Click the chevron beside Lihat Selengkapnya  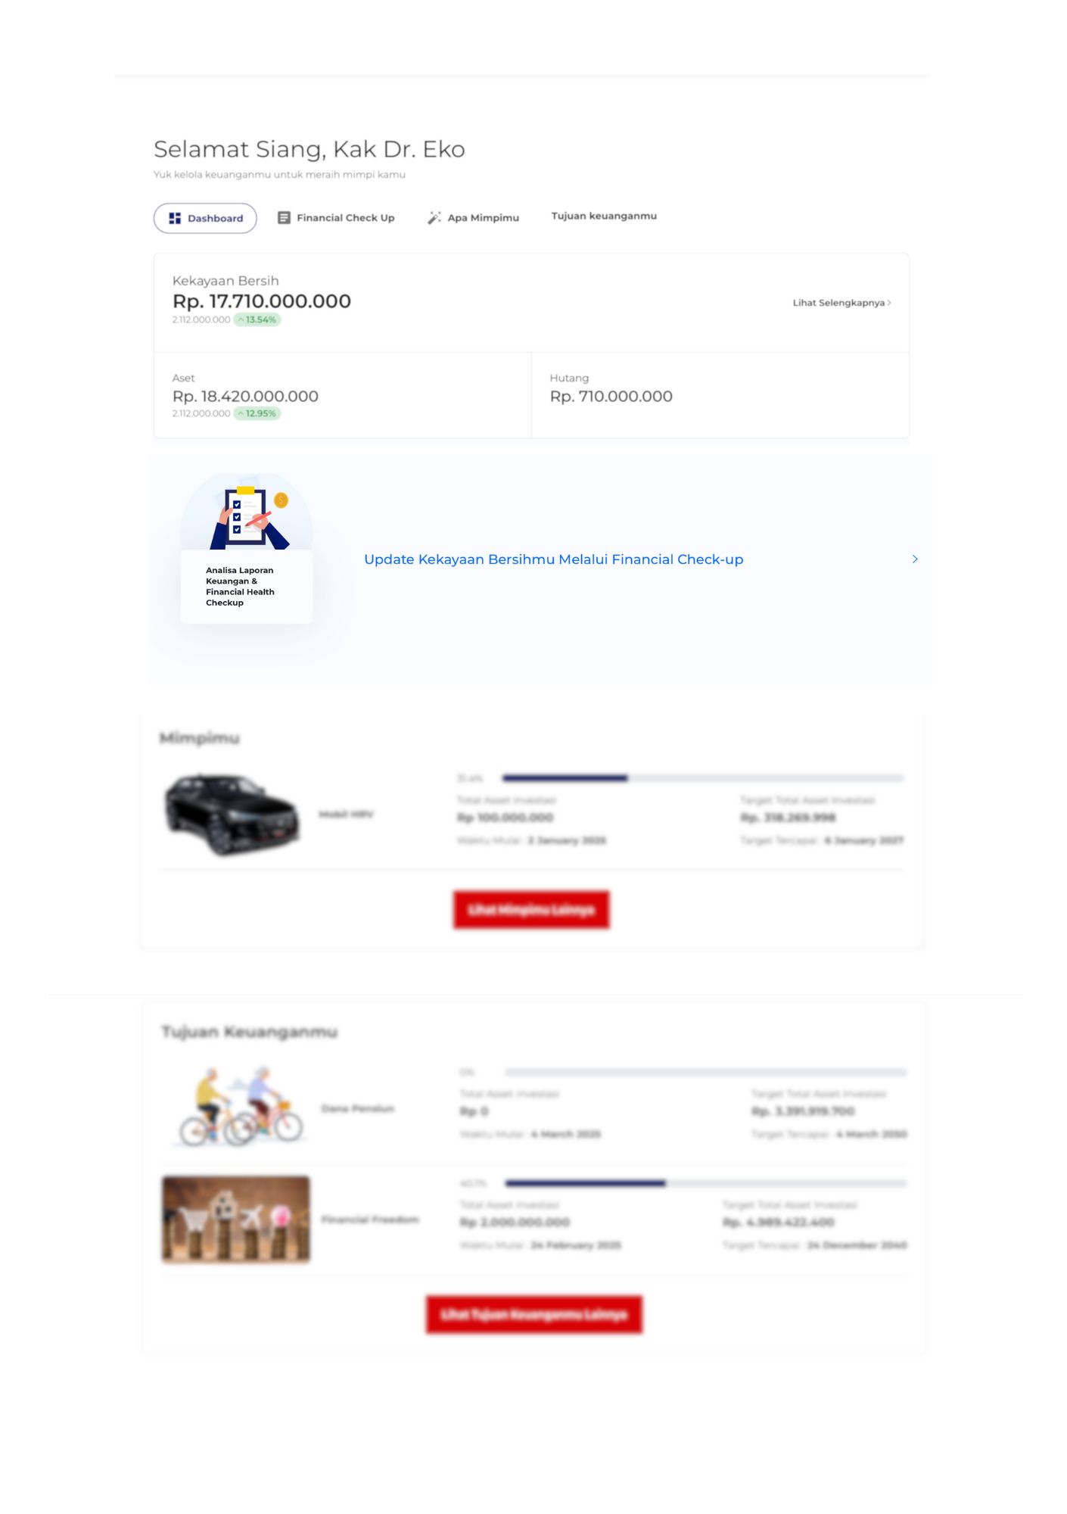pyautogui.click(x=889, y=302)
